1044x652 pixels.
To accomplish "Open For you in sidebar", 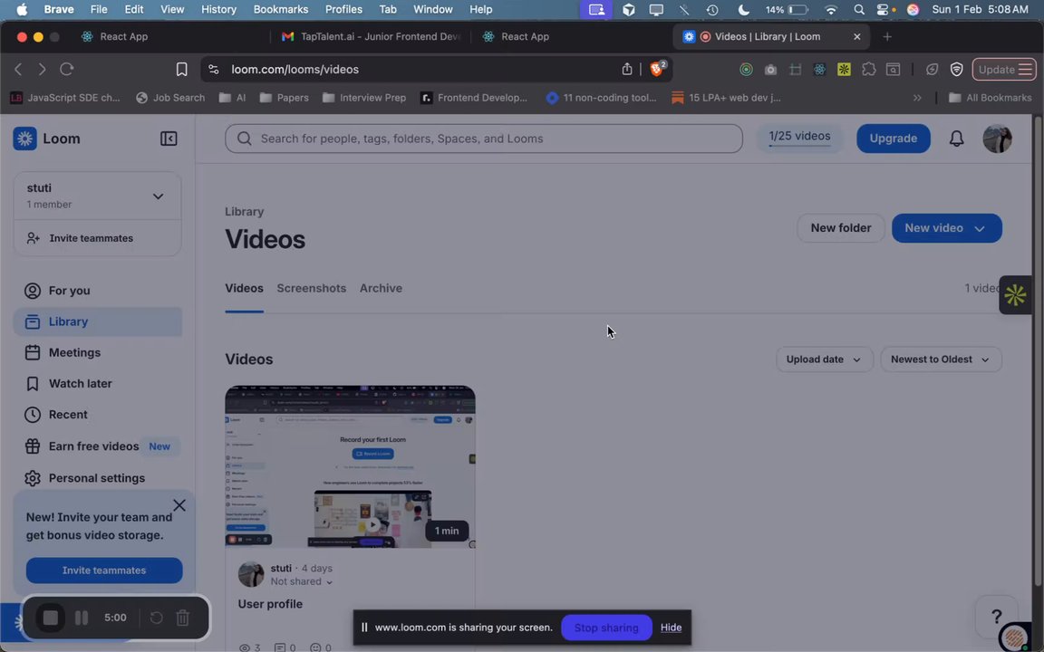I will tap(97, 291).
